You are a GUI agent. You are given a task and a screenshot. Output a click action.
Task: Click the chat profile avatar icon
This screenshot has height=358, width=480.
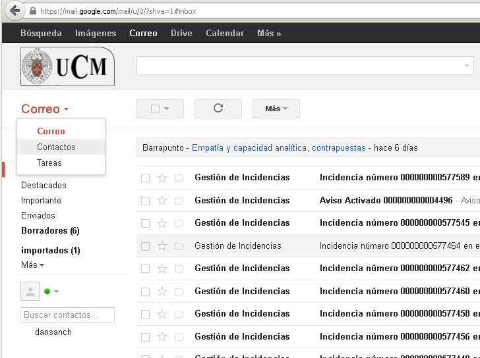[x=30, y=291]
